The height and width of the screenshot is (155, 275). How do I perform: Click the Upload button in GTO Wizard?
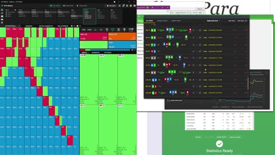click(111, 6)
